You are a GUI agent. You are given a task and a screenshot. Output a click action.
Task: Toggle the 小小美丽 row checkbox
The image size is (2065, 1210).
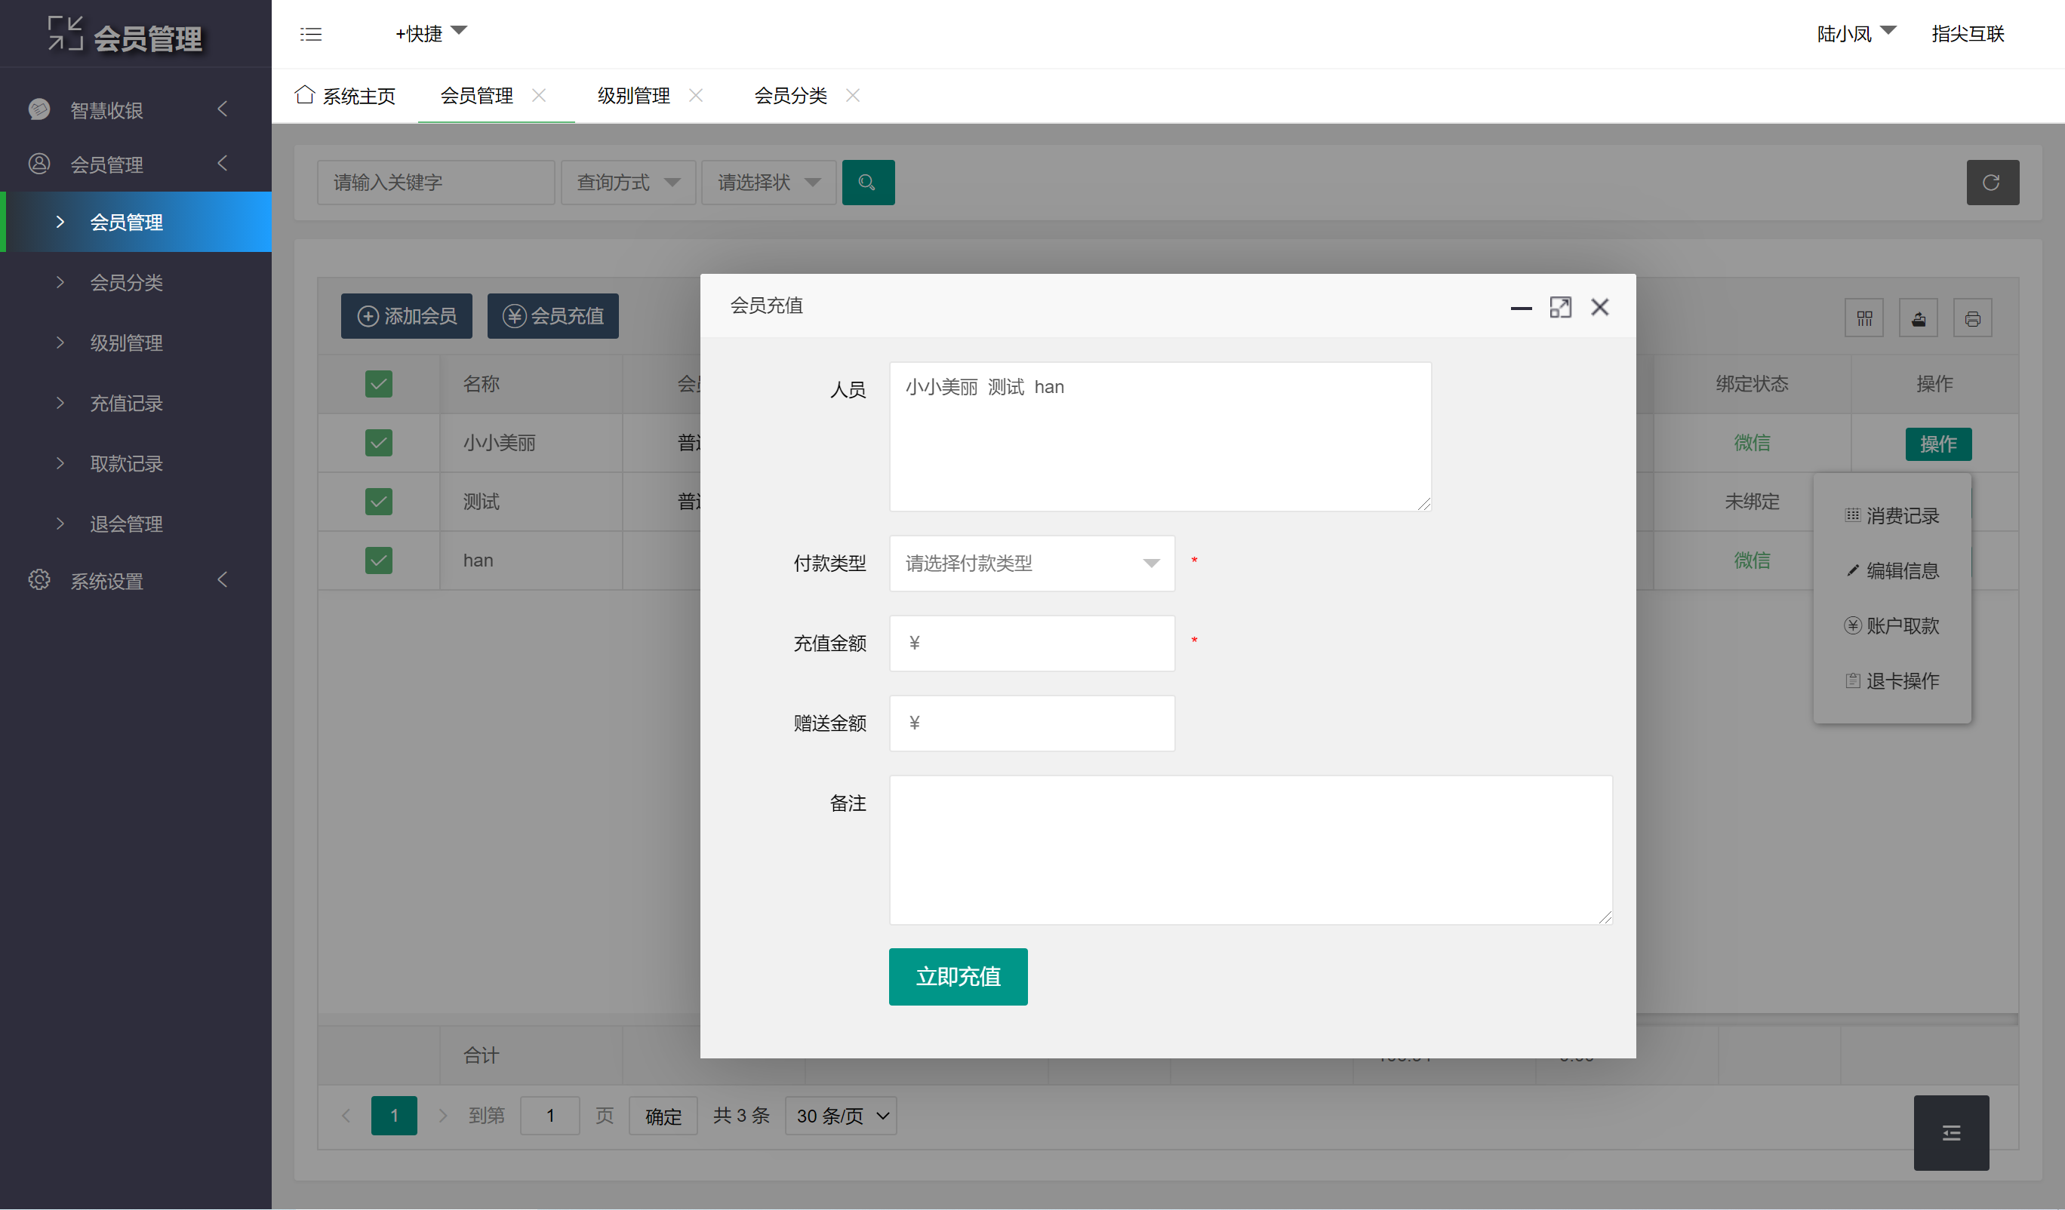point(379,442)
